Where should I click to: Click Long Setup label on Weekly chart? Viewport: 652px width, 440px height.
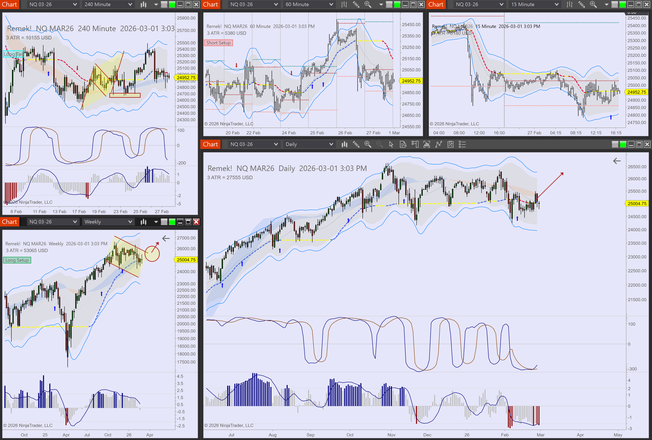[17, 260]
